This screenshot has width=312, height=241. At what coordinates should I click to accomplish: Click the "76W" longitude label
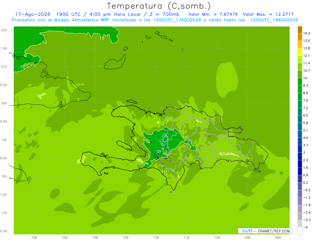pyautogui.click(x=34, y=237)
